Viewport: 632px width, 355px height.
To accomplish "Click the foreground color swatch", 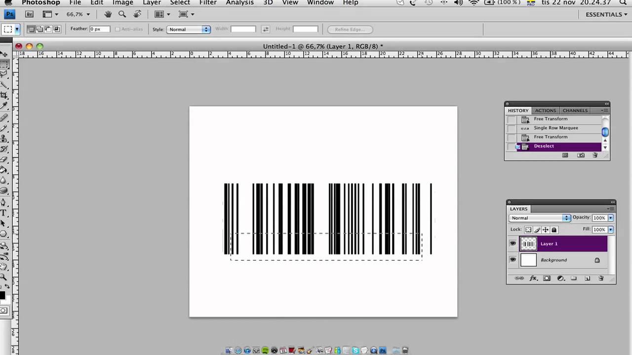I will 2,295.
